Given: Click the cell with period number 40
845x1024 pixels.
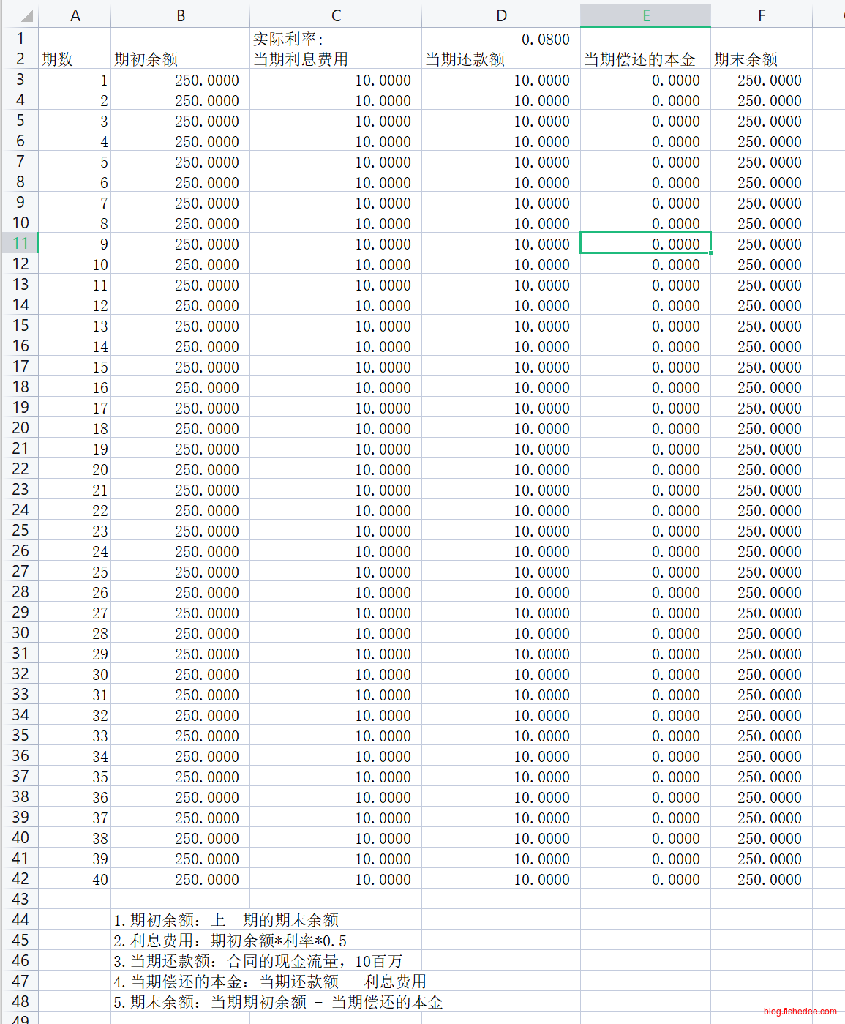Looking at the screenshot, I should [x=75, y=880].
